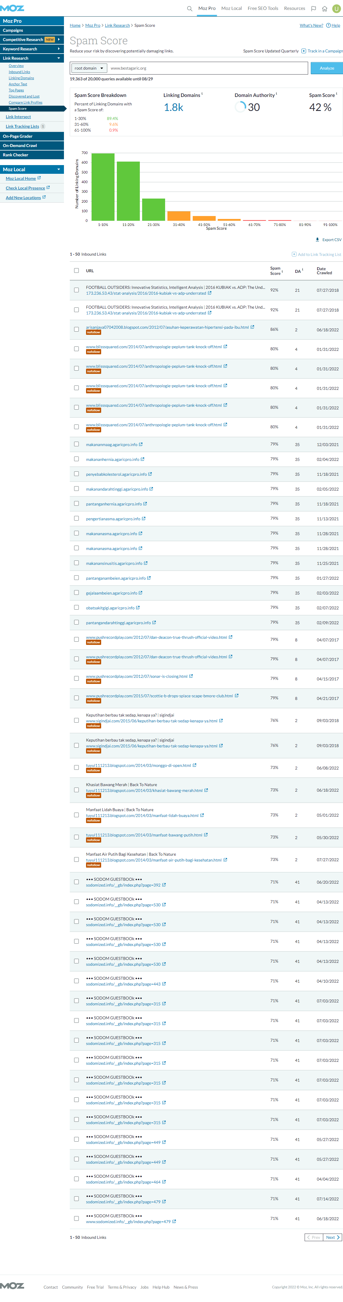Check the makananmaag.agaricpro.info row checkbox
Viewport: 343px width, 1302px height.
point(77,444)
